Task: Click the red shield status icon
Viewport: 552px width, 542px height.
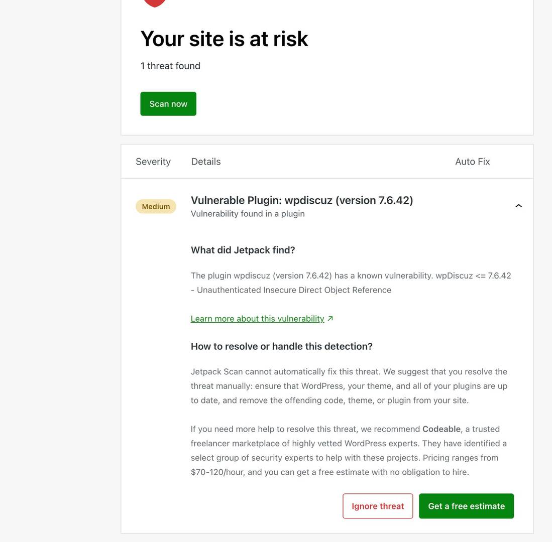Action: click(x=155, y=3)
